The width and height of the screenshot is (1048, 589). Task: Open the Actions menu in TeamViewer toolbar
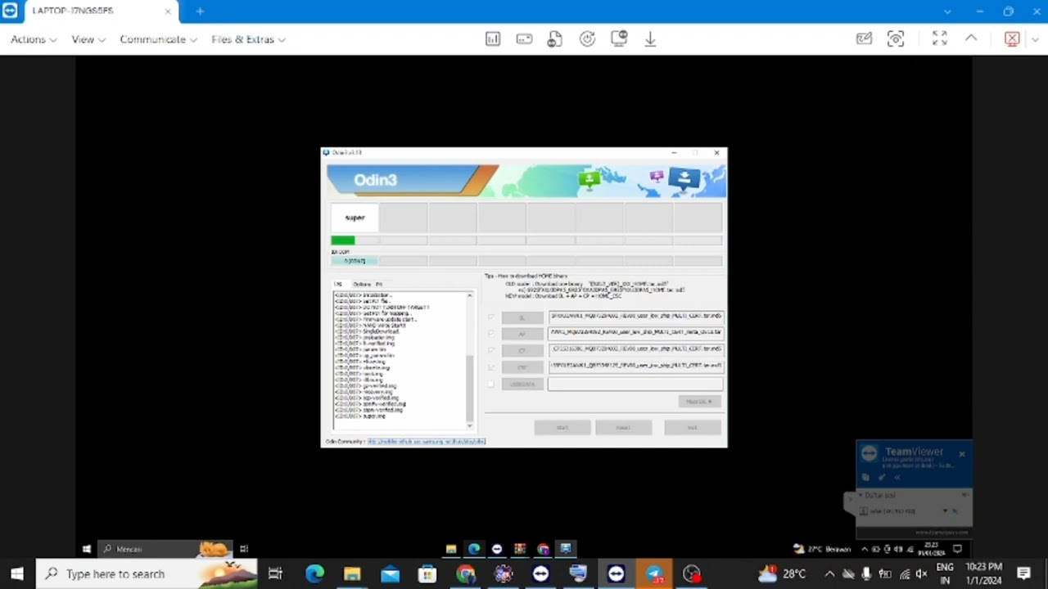(x=34, y=39)
